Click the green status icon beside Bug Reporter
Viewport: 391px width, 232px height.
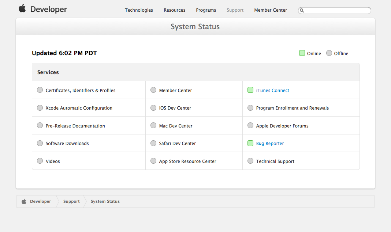[x=250, y=143]
